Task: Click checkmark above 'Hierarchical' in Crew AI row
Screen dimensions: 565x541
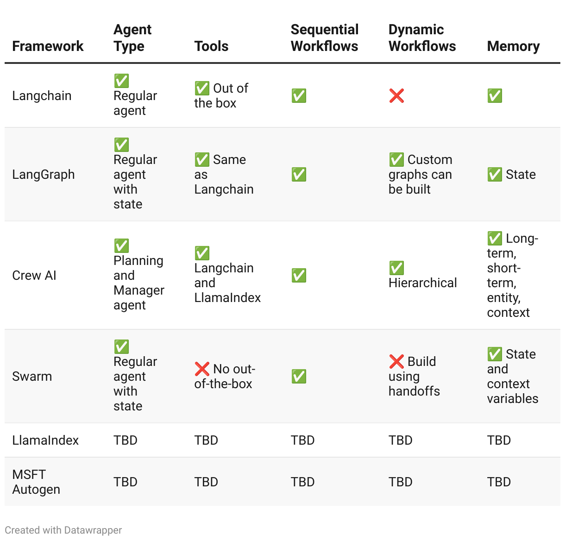Action: pos(396,268)
